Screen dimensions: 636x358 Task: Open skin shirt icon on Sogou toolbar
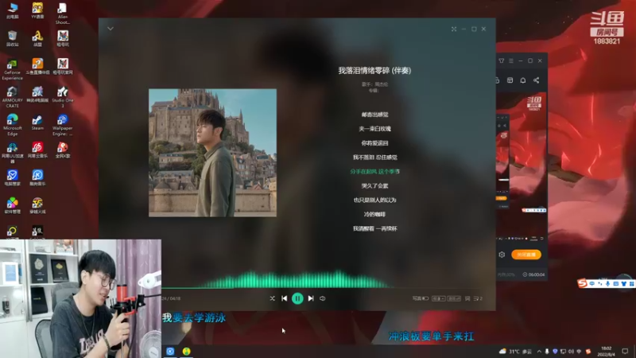pos(624,283)
